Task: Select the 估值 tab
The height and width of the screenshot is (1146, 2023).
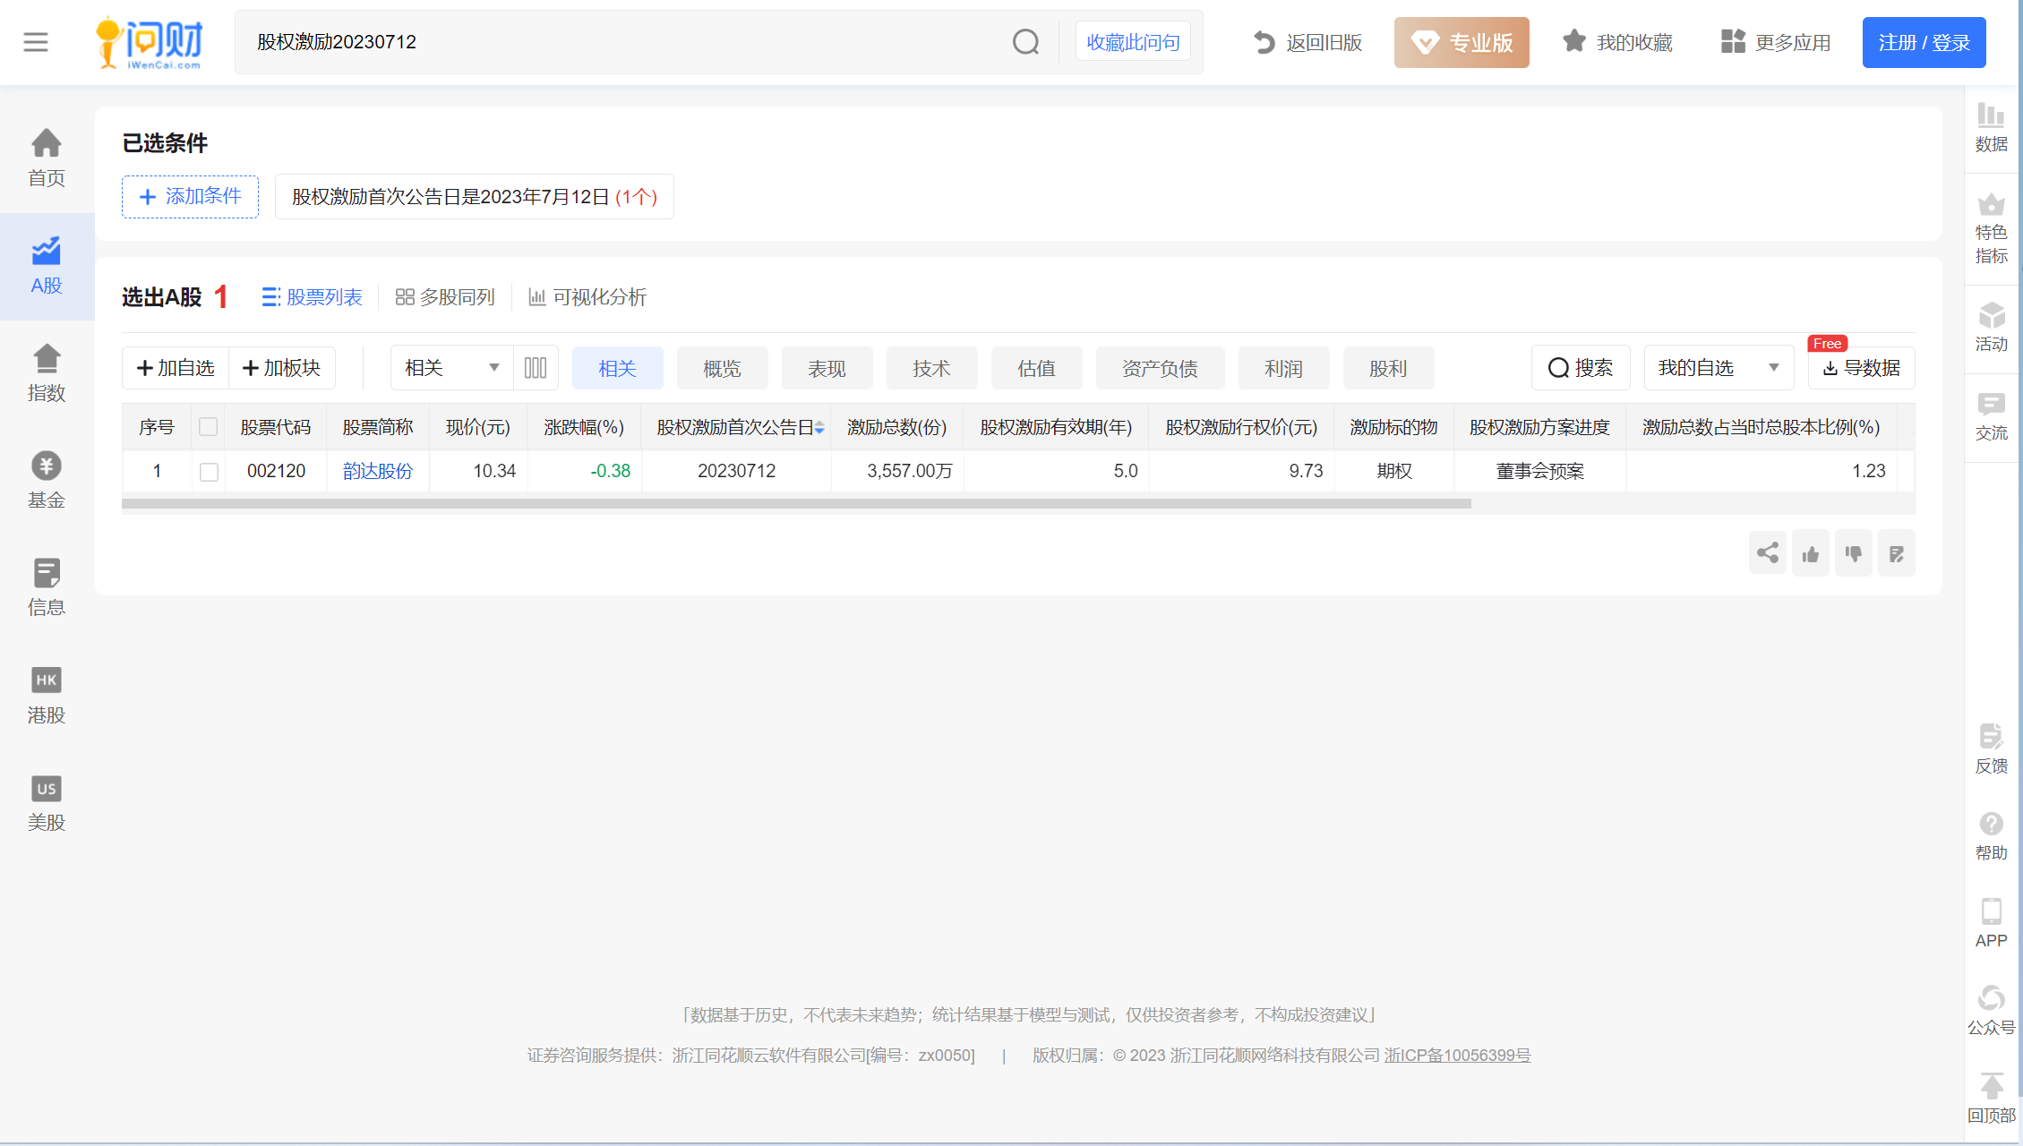Action: pos(1036,368)
